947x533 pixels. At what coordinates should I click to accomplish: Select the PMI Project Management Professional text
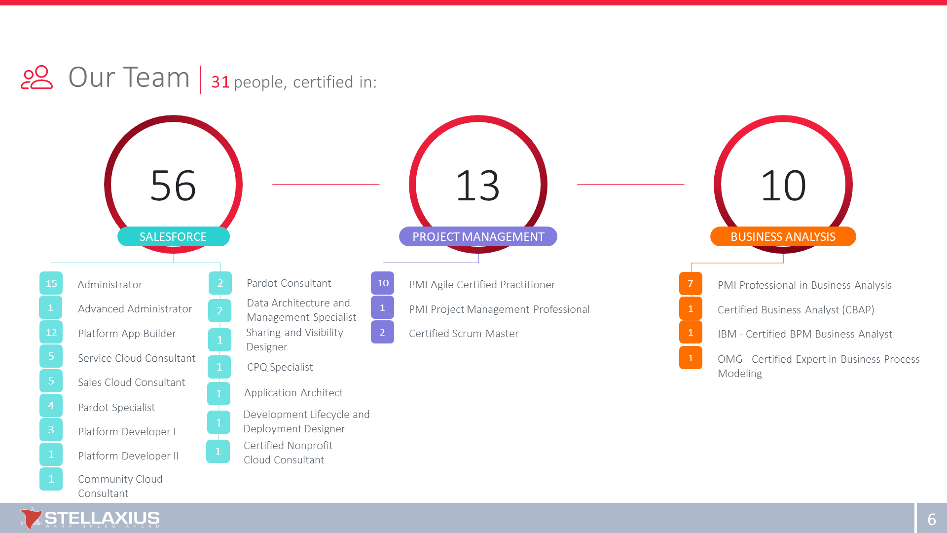[x=499, y=309]
